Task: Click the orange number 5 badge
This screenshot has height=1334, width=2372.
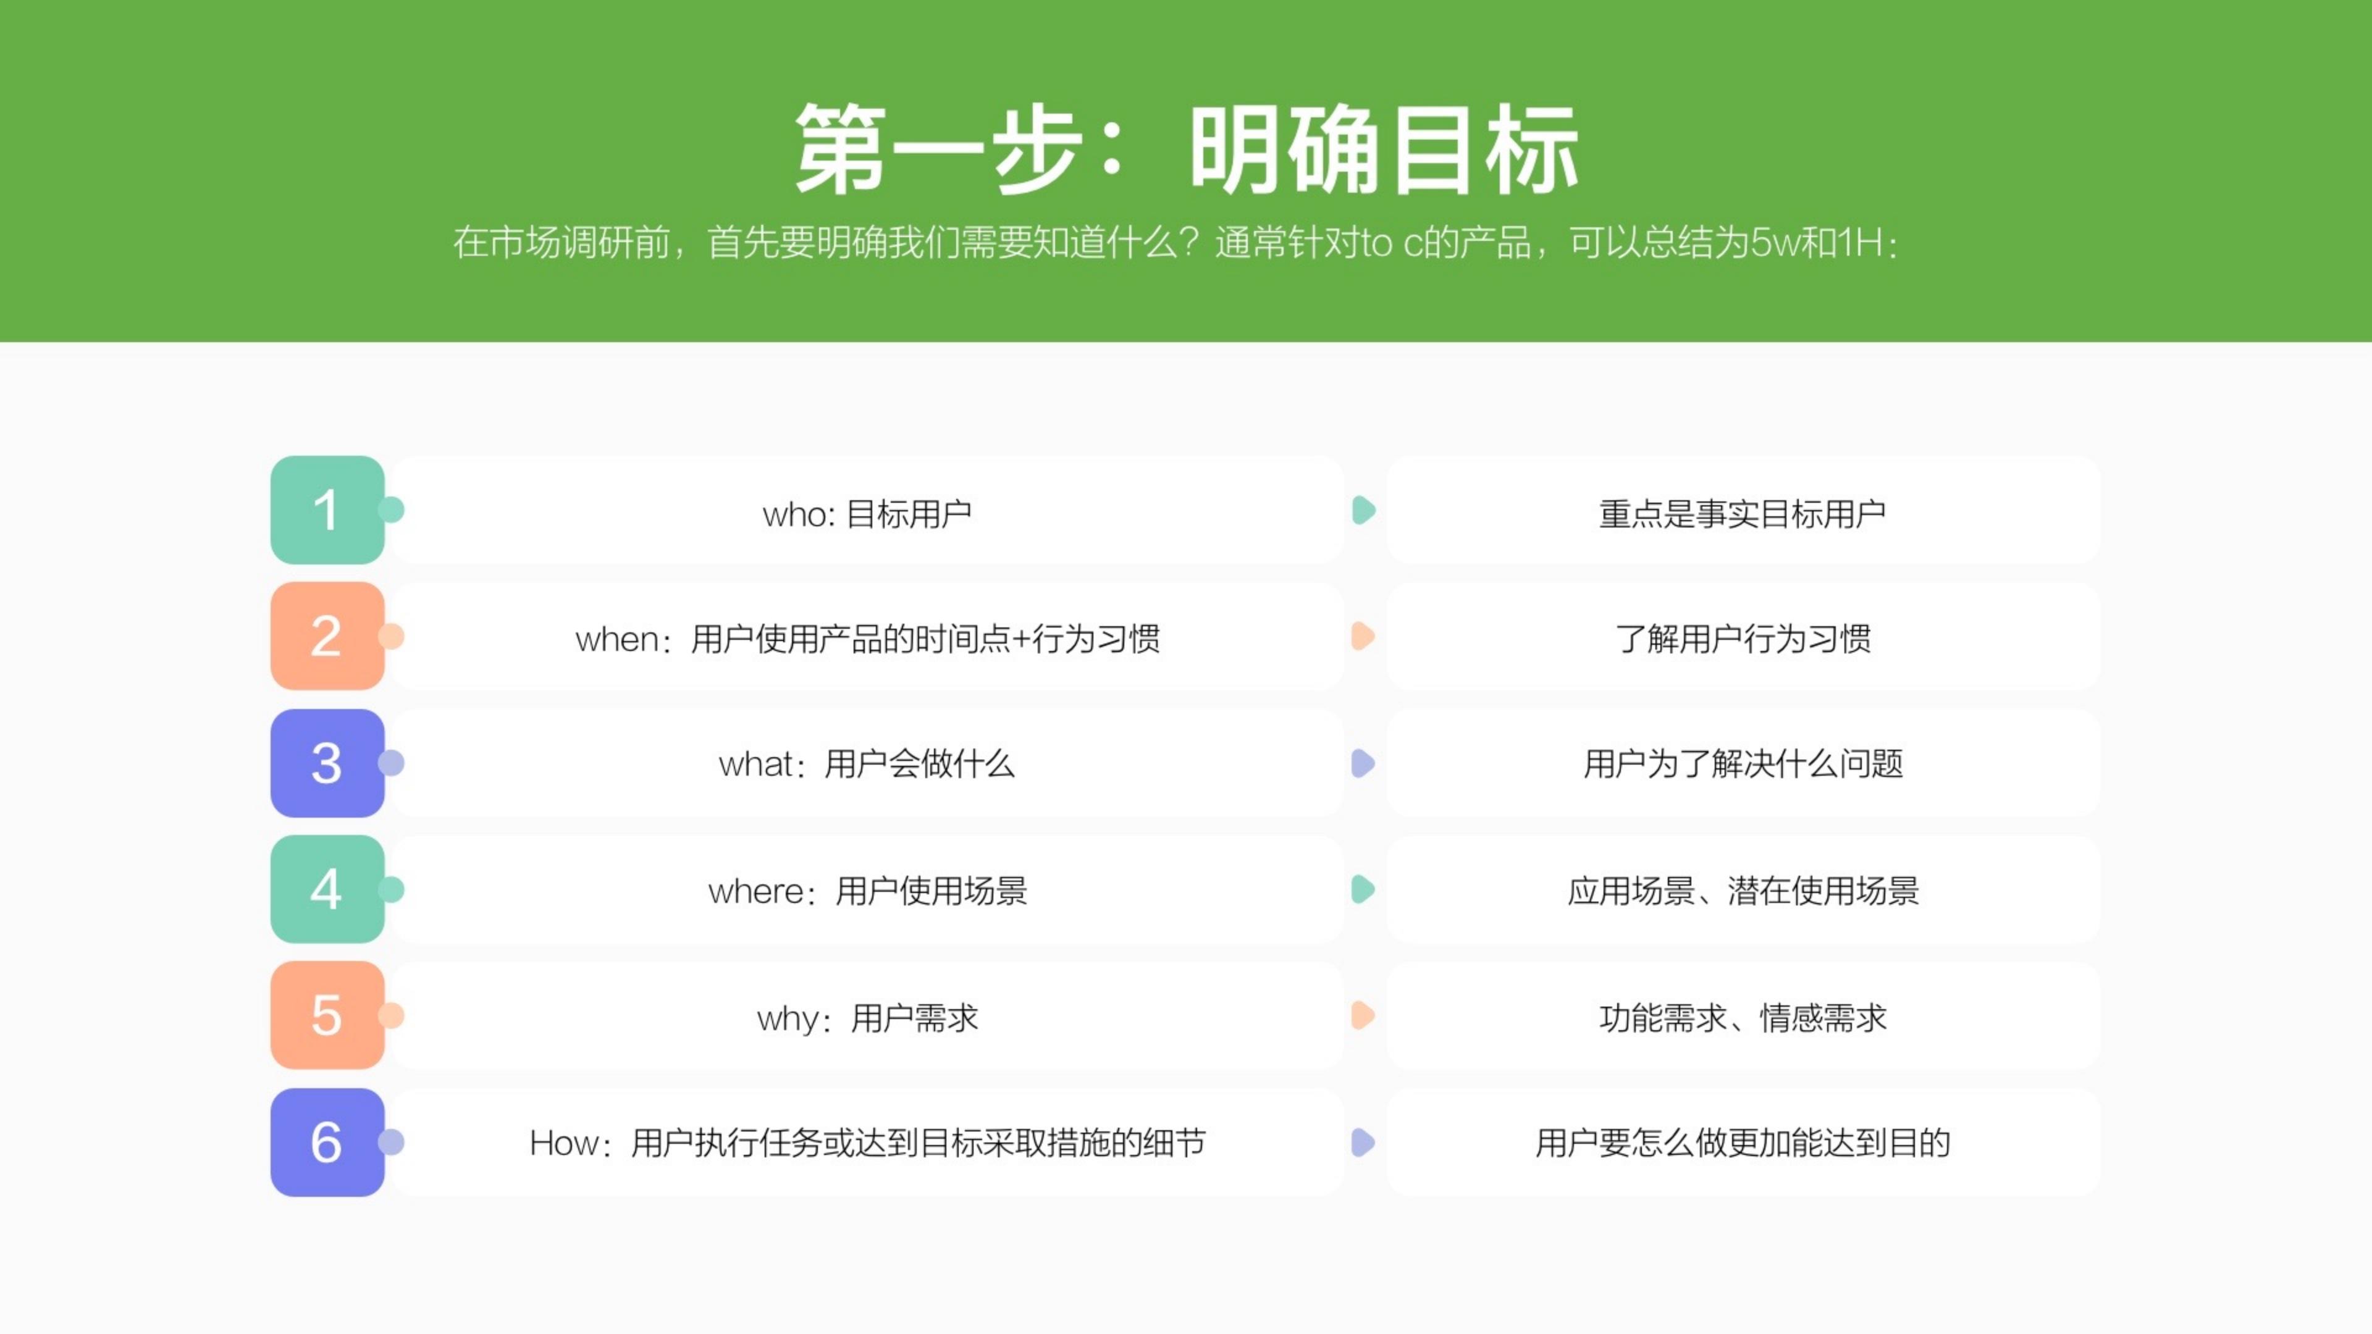Action: (327, 1015)
